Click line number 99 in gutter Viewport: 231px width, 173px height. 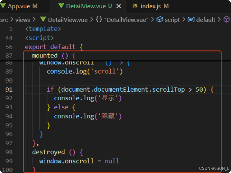click(9, 161)
